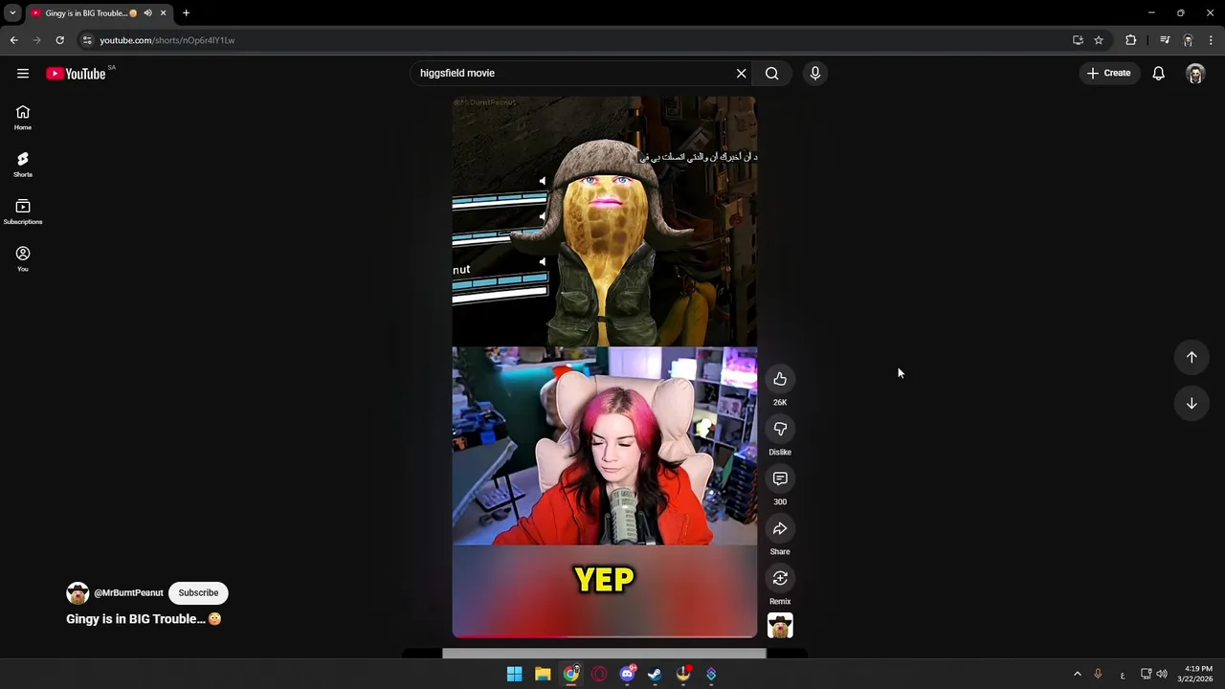
Task: Open Steam from the taskbar
Action: [655, 674]
